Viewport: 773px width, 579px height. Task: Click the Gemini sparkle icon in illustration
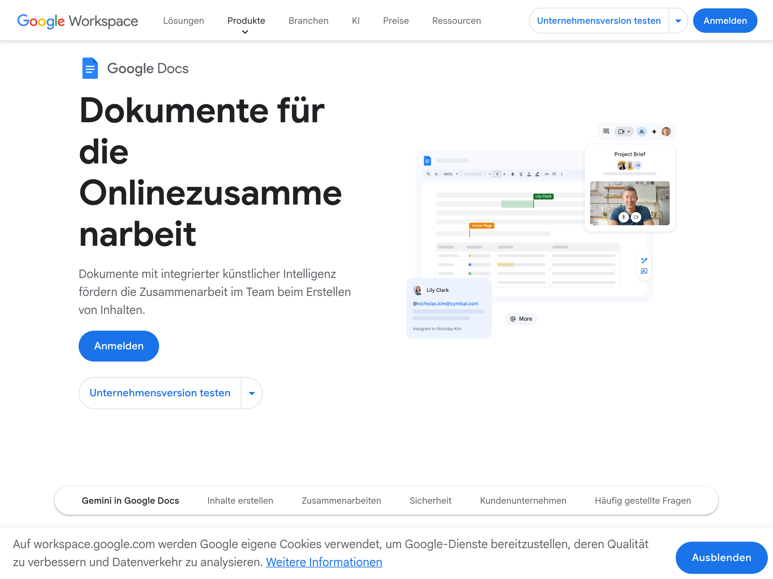click(654, 132)
